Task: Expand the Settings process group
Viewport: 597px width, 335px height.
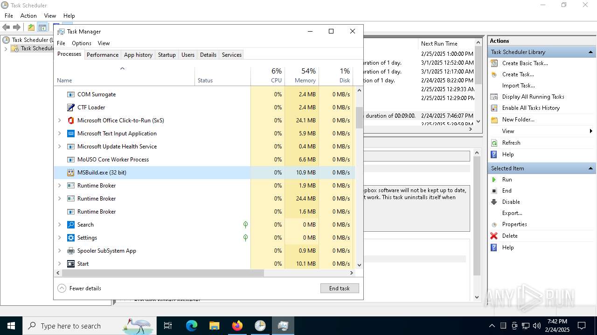Action: (x=59, y=238)
